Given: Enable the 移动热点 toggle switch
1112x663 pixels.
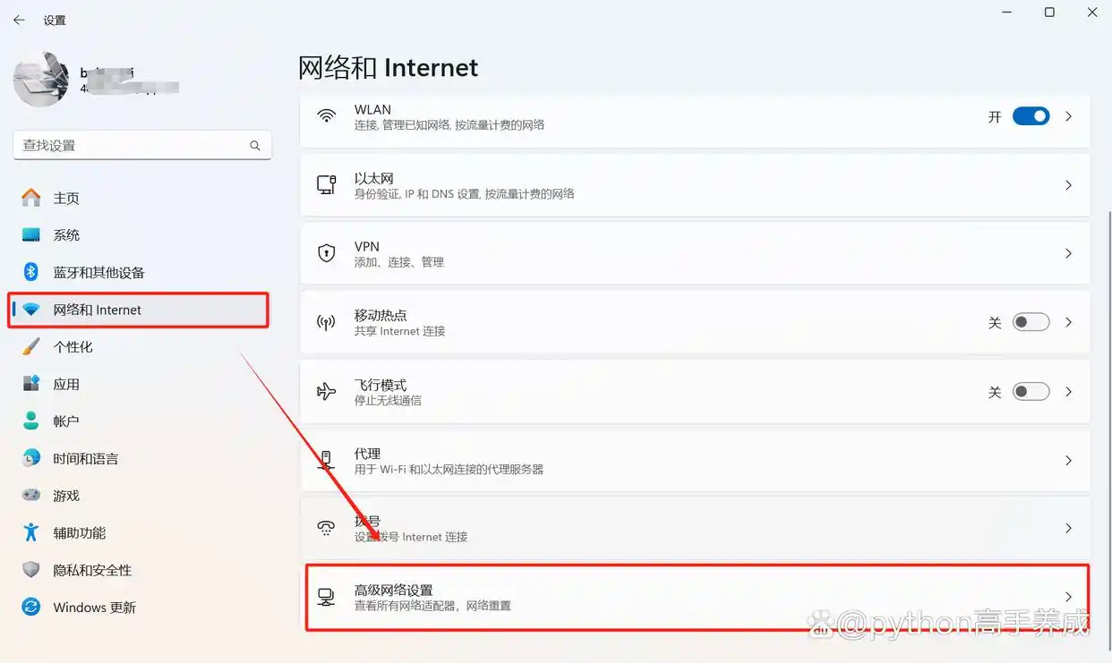Looking at the screenshot, I should pos(1031,321).
